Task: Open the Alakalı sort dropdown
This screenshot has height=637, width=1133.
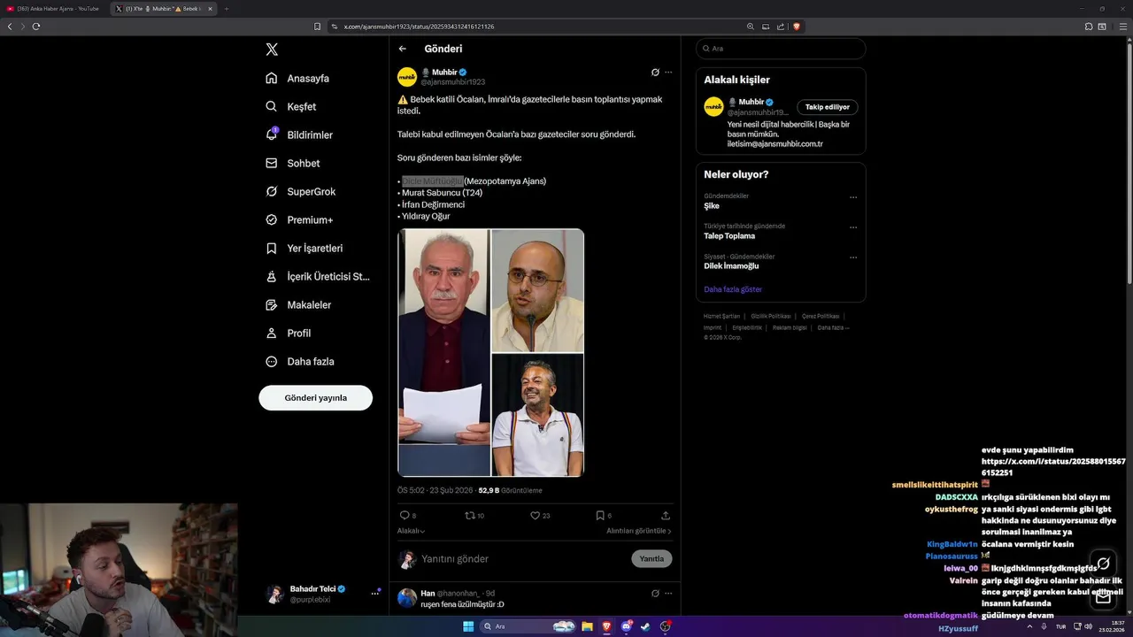Action: click(x=411, y=531)
